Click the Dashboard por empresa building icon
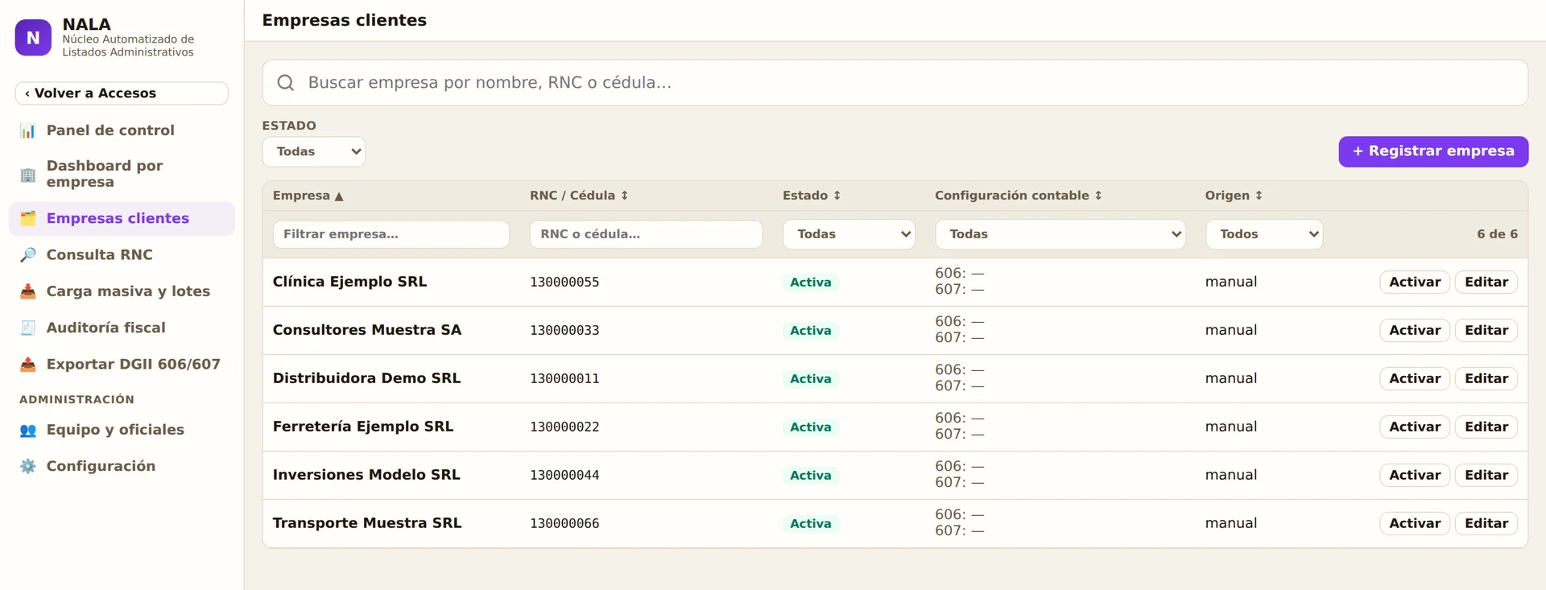 [x=28, y=174]
